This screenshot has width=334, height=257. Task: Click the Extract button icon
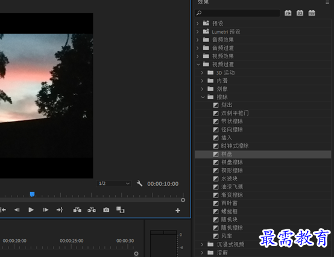click(92, 210)
